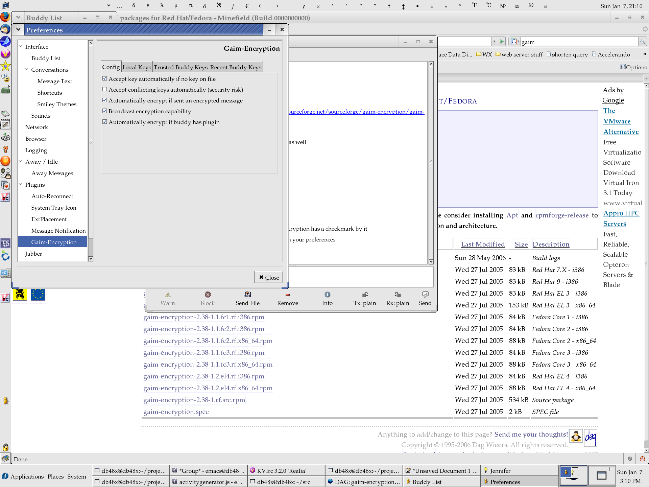Toggle Broadcast encryption capability

[105, 111]
